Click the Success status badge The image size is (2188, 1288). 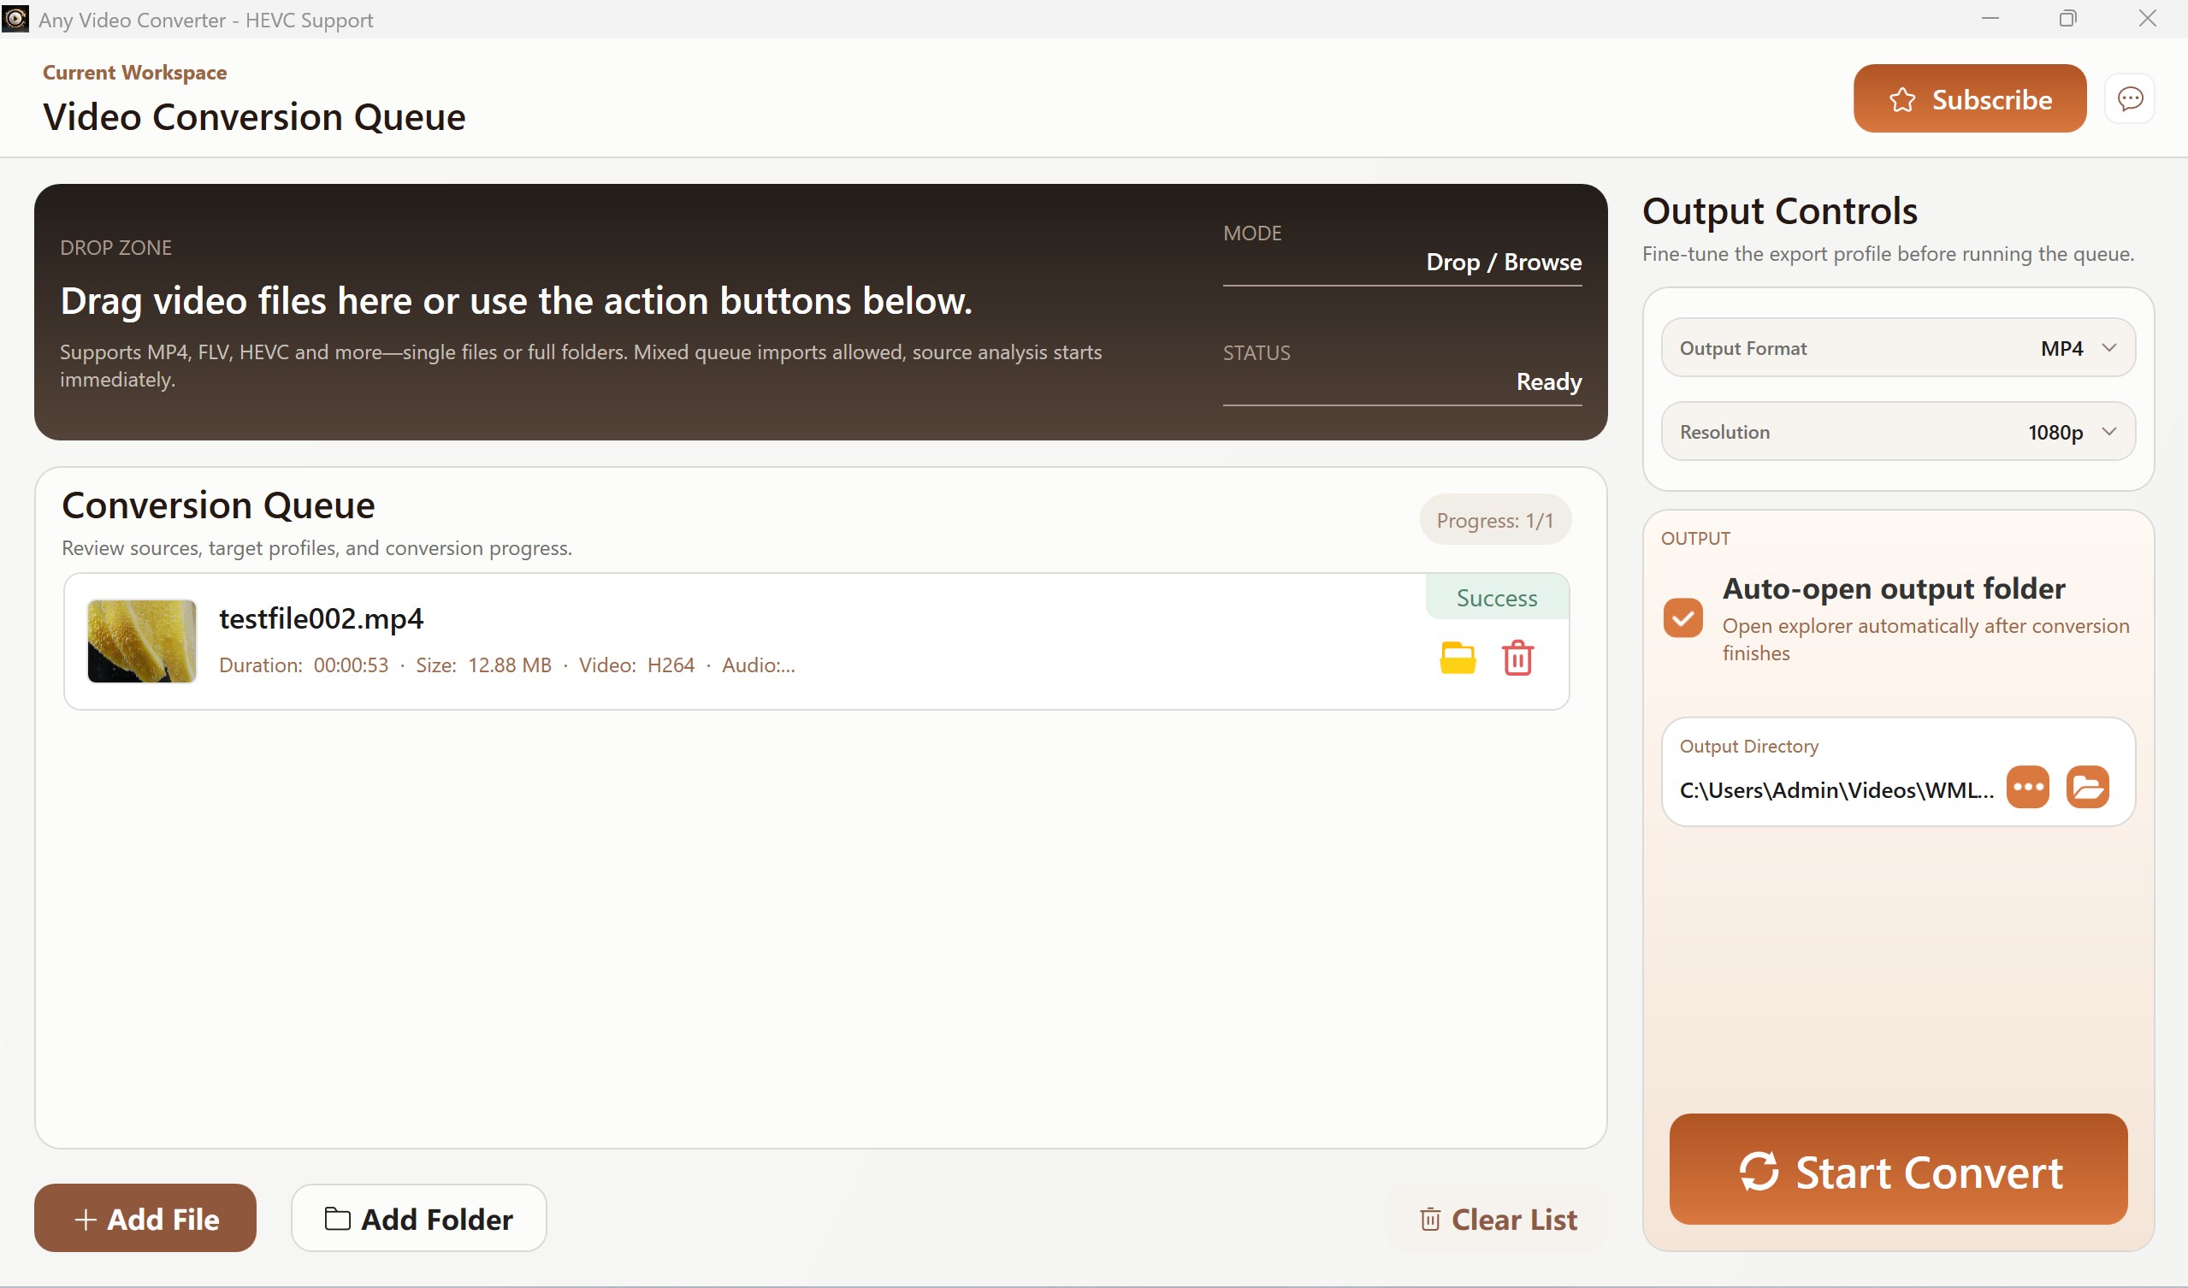click(x=1497, y=597)
